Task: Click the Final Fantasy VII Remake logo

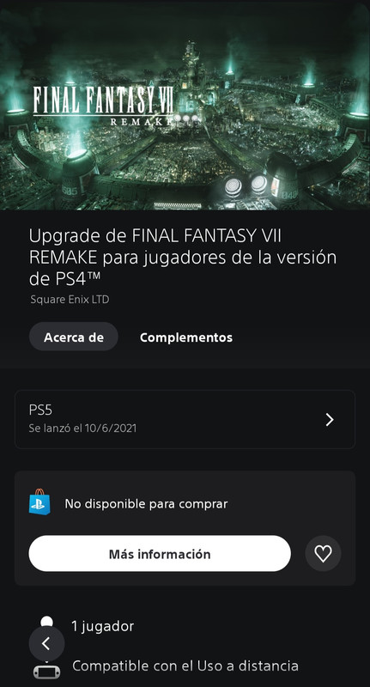Action: point(104,105)
